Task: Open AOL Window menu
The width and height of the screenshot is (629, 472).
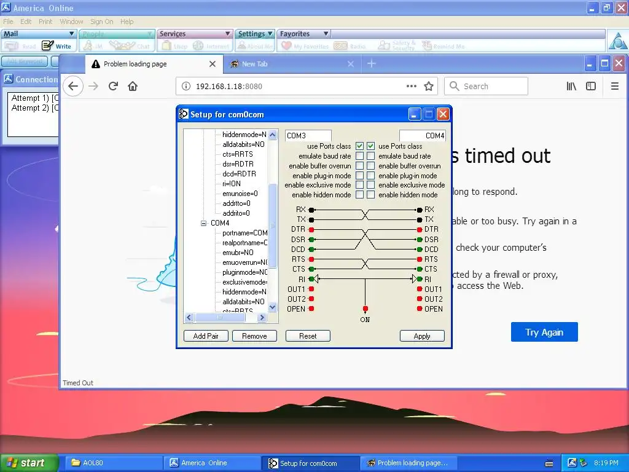Action: [71, 22]
